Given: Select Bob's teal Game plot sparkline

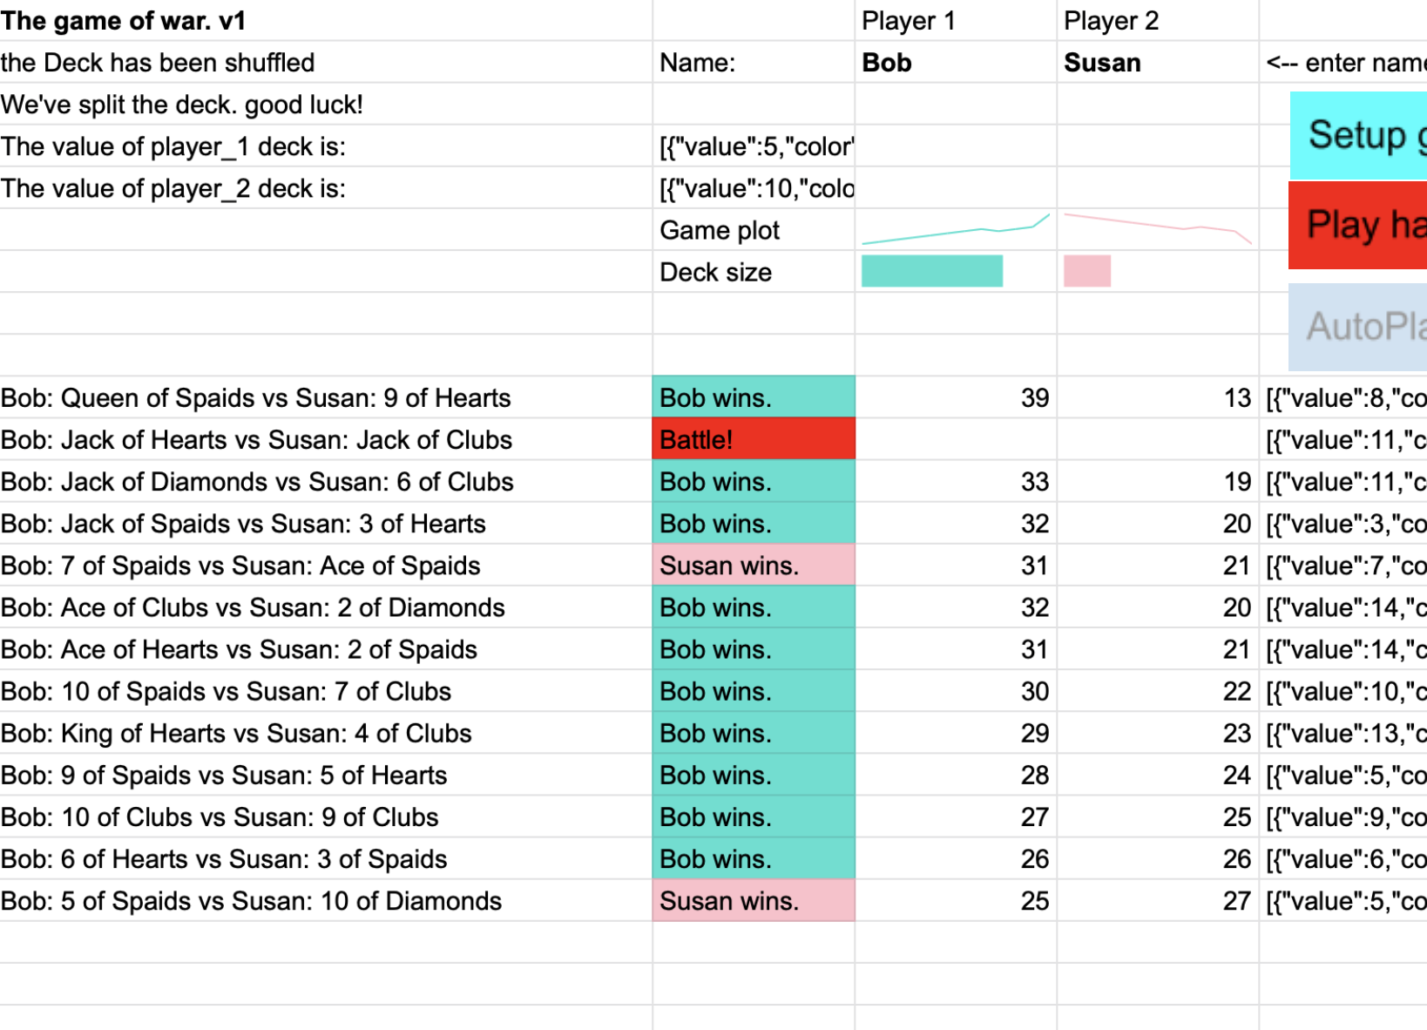Looking at the screenshot, I should (954, 227).
